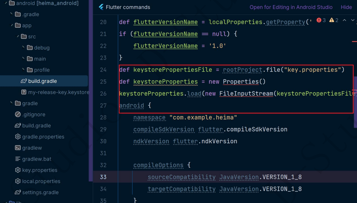Collapse the src folder
This screenshot has width=357, height=203.
[x=18, y=36]
